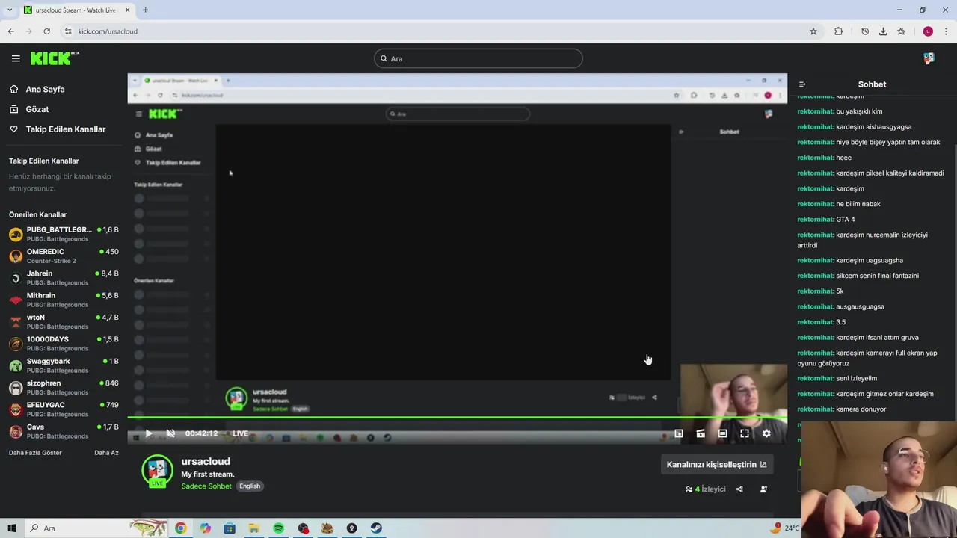The image size is (957, 538).
Task: Open the ursacloud channel avatar
Action: (x=157, y=471)
